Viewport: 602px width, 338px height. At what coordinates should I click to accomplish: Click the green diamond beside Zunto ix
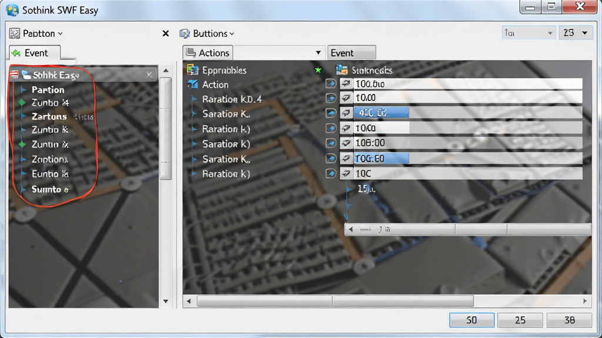[22, 144]
